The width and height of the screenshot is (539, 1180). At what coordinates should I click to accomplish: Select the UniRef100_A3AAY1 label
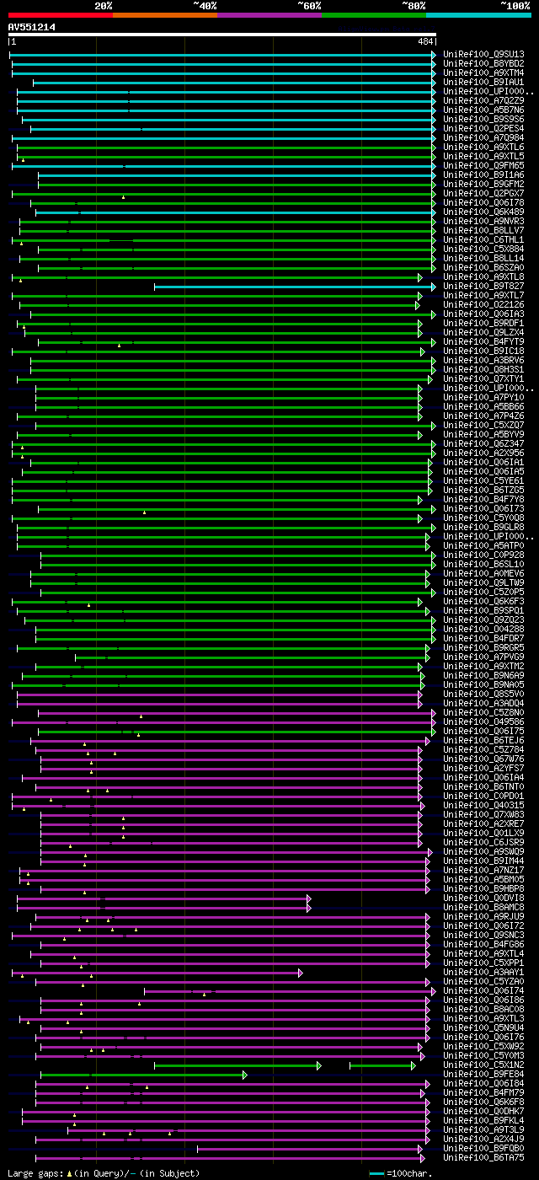(483, 972)
